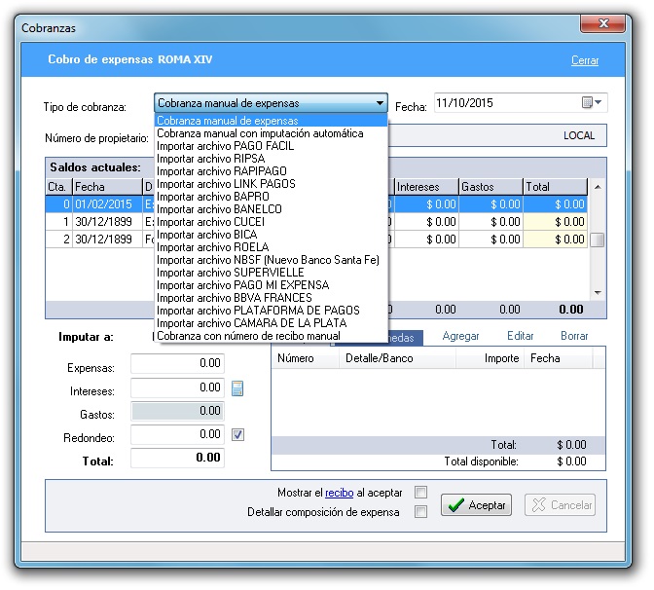The width and height of the screenshot is (654, 590).
Task: Collapse the Tipo de cobranza dropdown
Action: (380, 103)
